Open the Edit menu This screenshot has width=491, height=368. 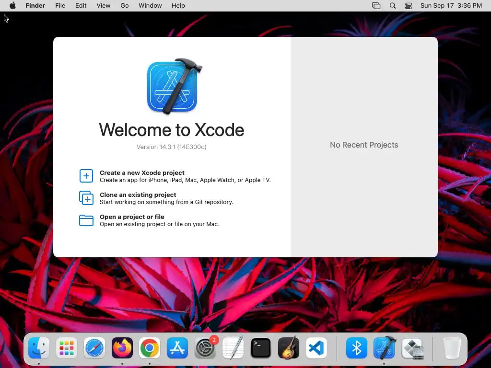(81, 6)
